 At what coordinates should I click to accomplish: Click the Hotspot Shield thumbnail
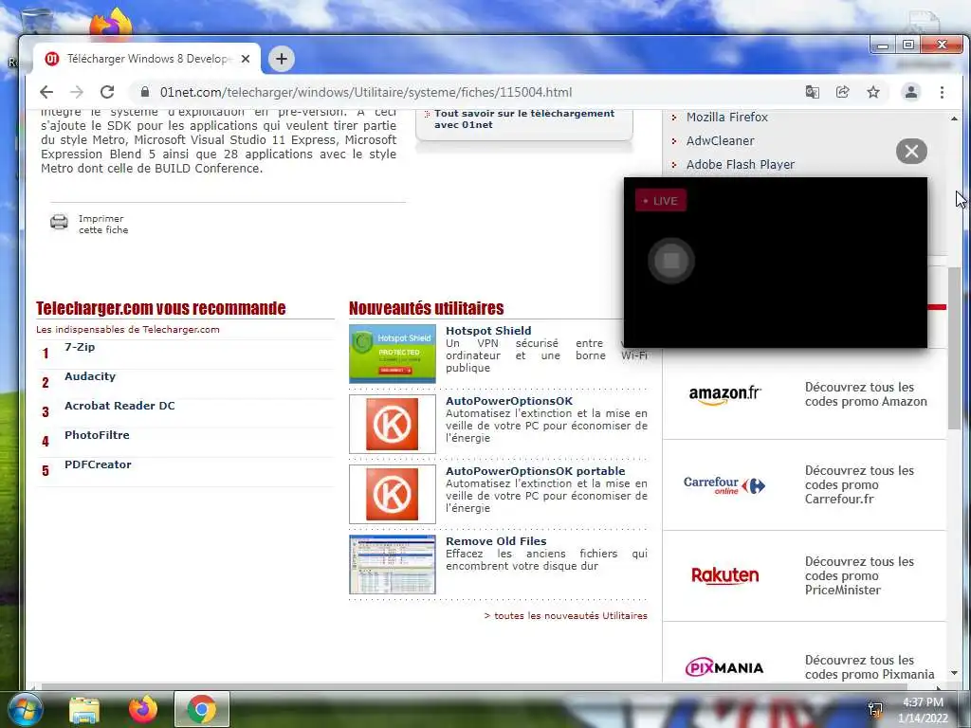[392, 354]
